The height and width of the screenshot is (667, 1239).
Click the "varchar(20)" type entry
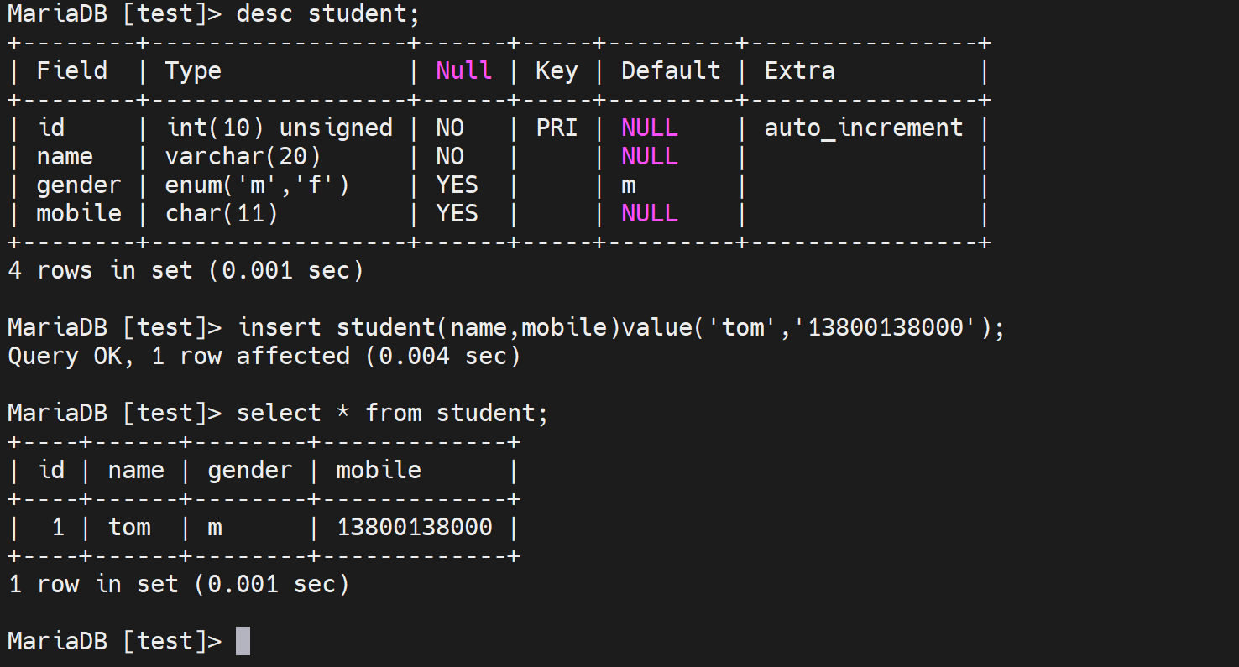click(243, 156)
